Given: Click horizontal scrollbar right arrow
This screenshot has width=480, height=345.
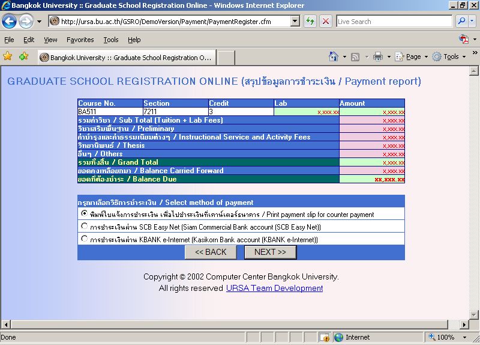Looking at the screenshot, I should tap(464, 325).
